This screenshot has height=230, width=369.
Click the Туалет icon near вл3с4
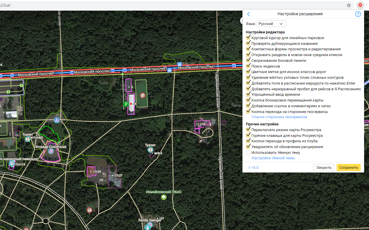click(x=150, y=150)
